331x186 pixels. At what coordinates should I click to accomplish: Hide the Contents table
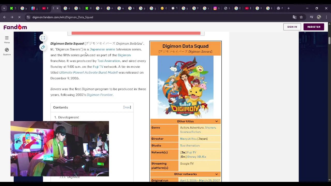point(127,107)
